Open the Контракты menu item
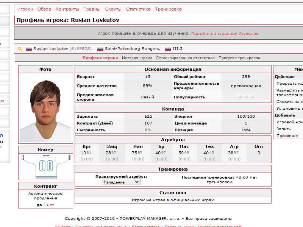Image resolution: width=303 pixels, height=227 pixels. point(67,9)
